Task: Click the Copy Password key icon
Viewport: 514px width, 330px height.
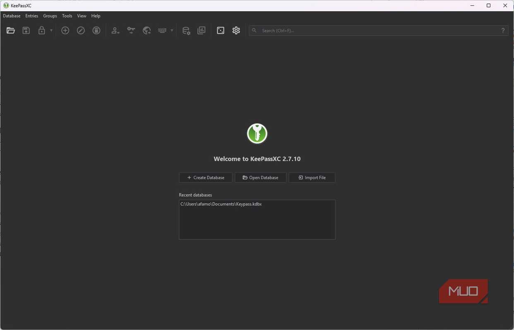Action: coord(131,31)
